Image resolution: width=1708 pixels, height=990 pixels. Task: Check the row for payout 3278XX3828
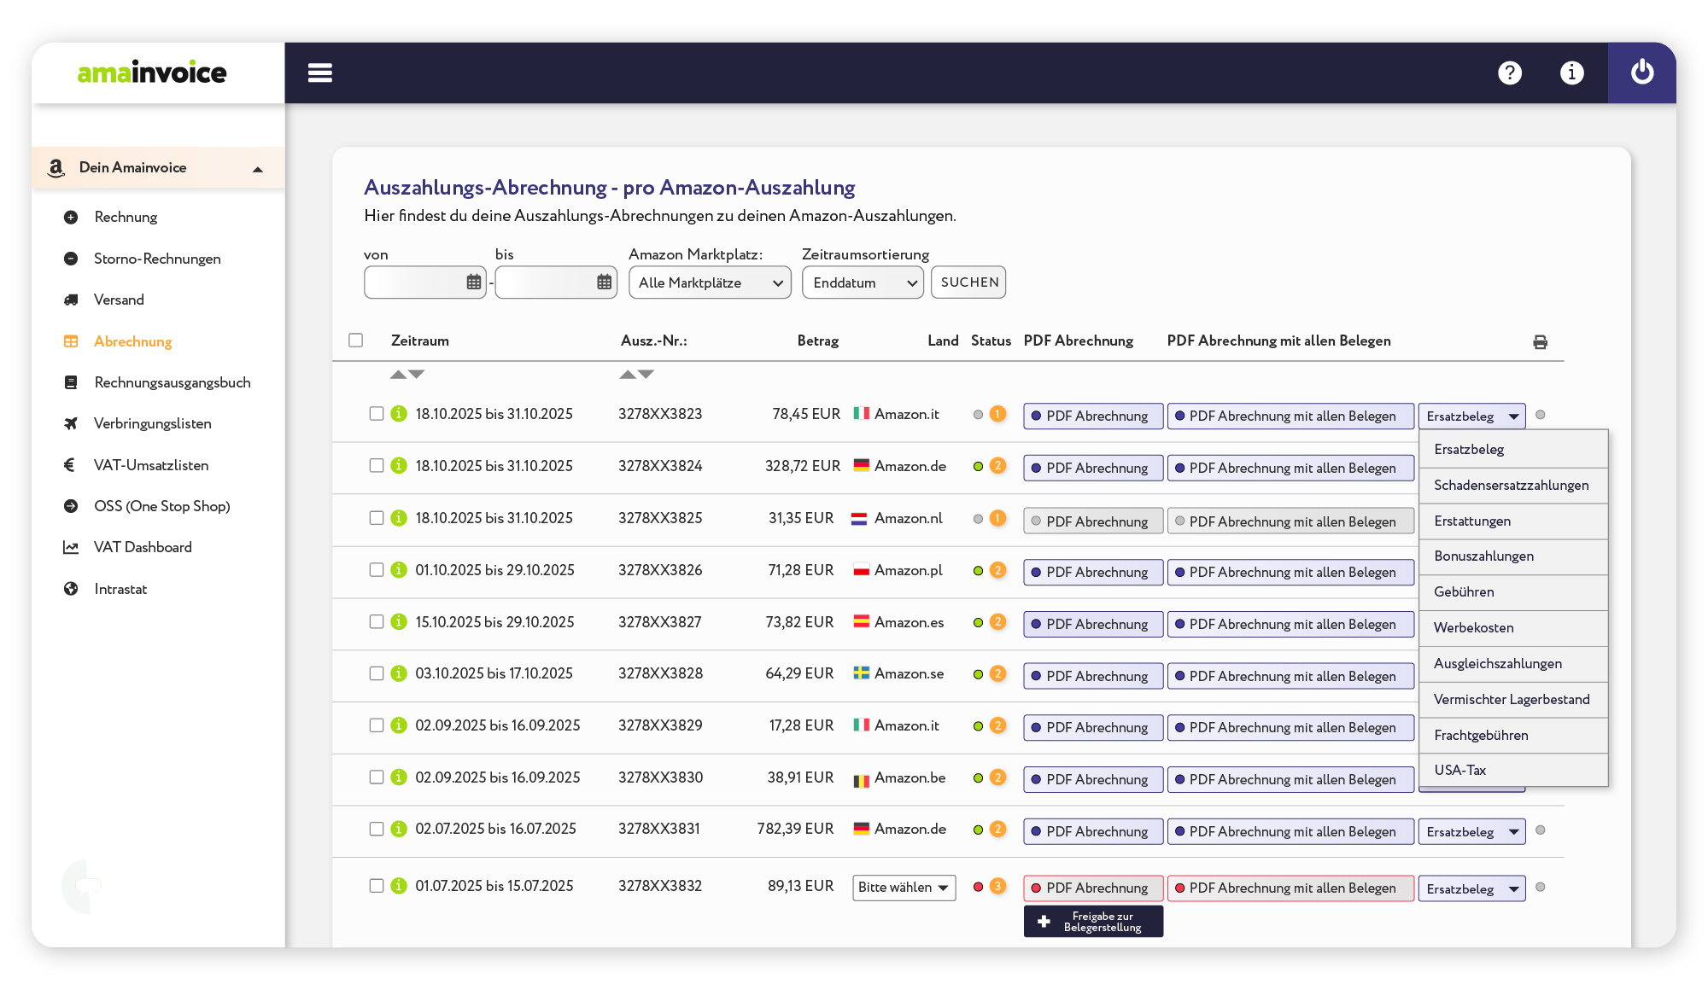[x=377, y=673]
